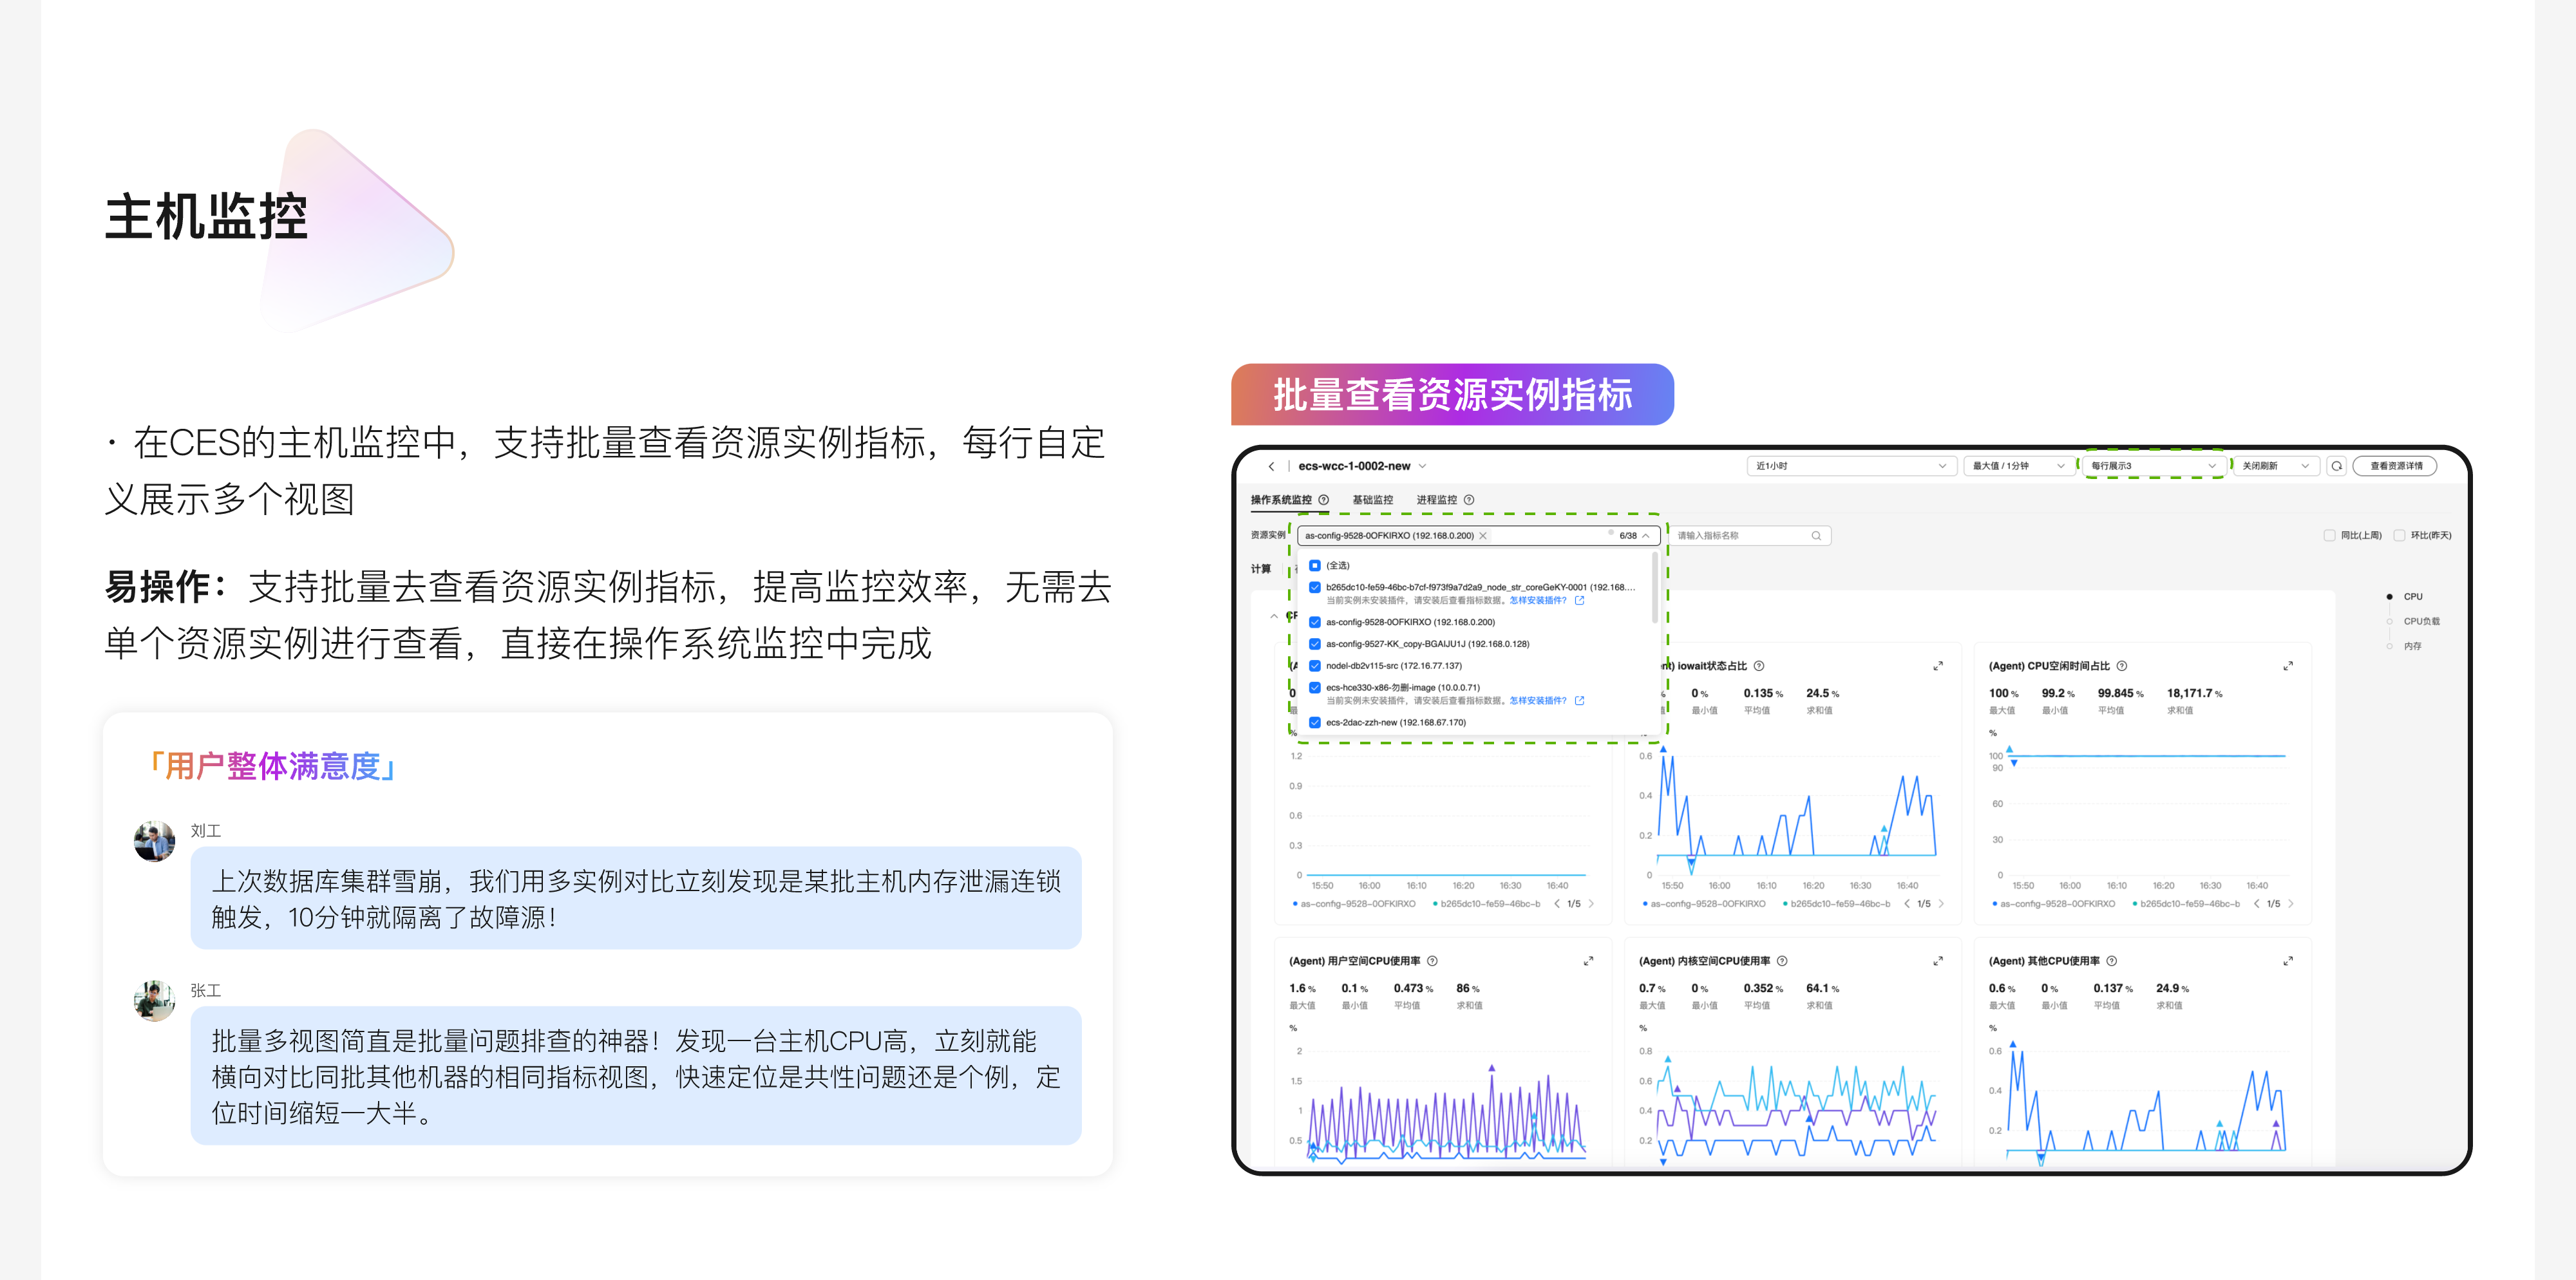Expand the iowait状态占比 chart fullscreen
The height and width of the screenshot is (1280, 2576).
[x=1937, y=666]
